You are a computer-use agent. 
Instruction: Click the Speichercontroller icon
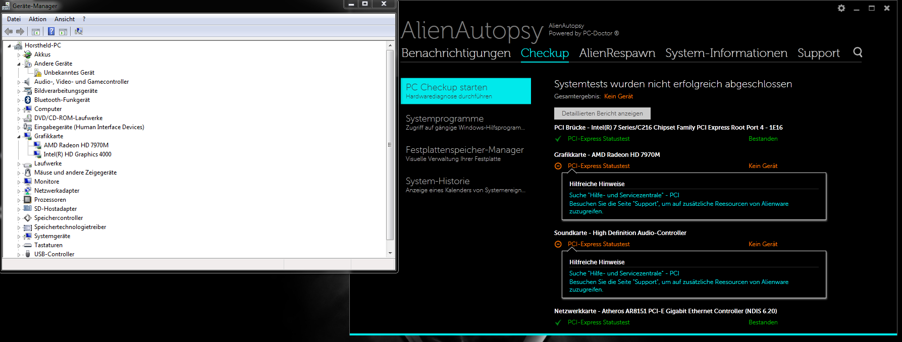point(28,218)
